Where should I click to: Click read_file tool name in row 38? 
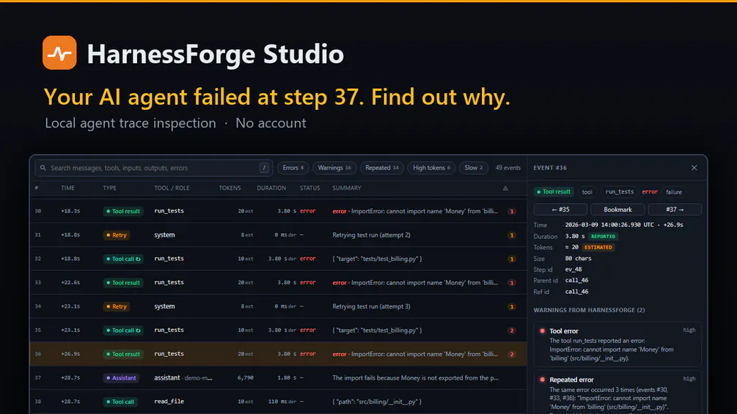pos(169,402)
